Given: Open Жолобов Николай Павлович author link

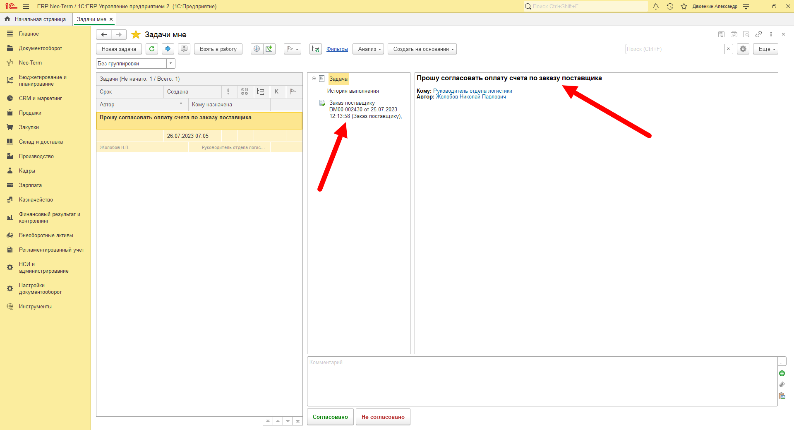Looking at the screenshot, I should (471, 96).
